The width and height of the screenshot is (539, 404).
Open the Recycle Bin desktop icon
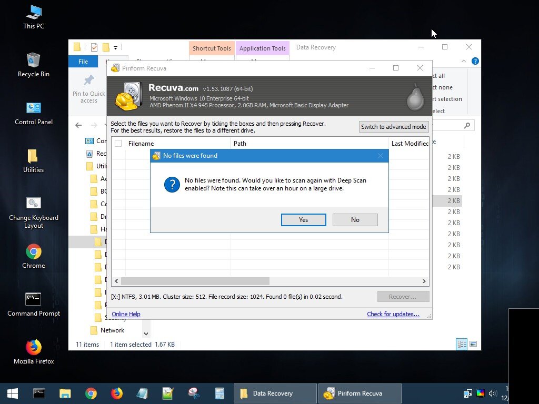[x=33, y=65]
